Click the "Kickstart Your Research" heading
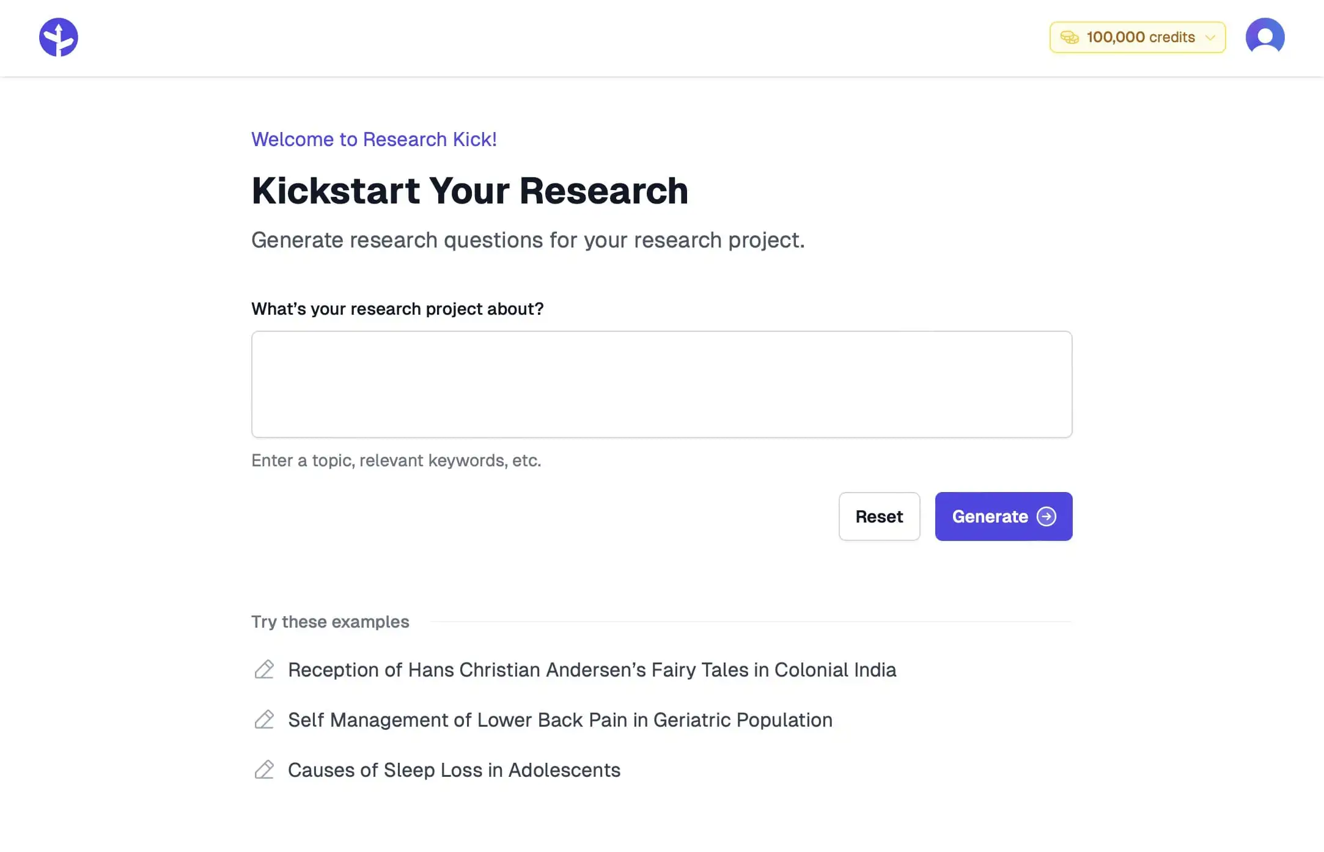Image resolution: width=1324 pixels, height=852 pixels. pyautogui.click(x=469, y=191)
